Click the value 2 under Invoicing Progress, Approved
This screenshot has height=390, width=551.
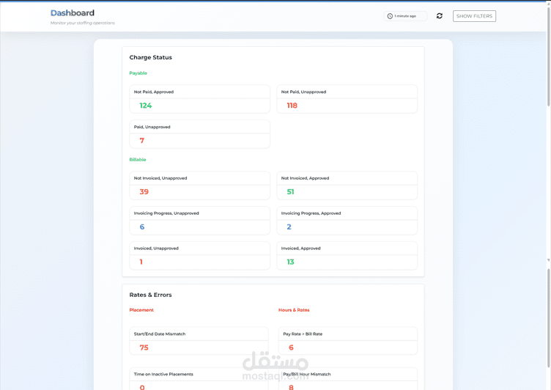(x=289, y=227)
